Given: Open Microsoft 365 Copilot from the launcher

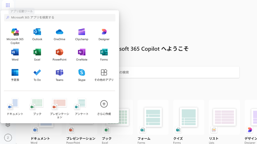Looking at the screenshot, I should [15, 36].
